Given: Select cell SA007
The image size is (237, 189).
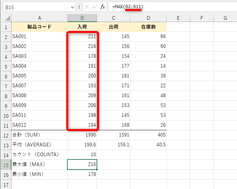Looking at the screenshot, I should click(40, 86).
